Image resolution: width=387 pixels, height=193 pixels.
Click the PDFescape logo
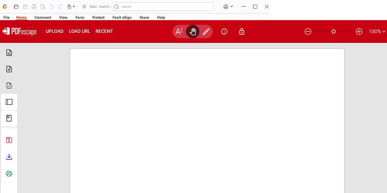19,31
